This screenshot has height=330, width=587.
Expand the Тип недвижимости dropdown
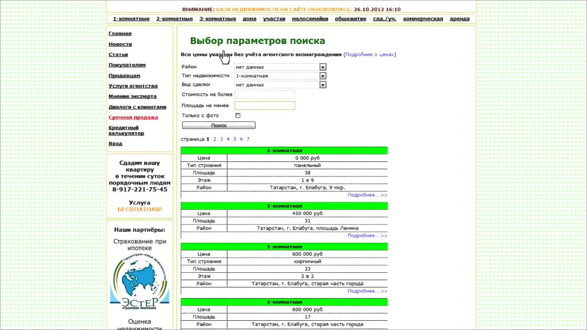pos(323,76)
